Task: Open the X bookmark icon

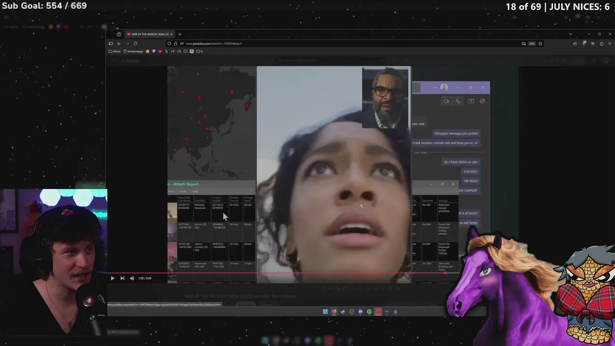Action: pos(166,51)
